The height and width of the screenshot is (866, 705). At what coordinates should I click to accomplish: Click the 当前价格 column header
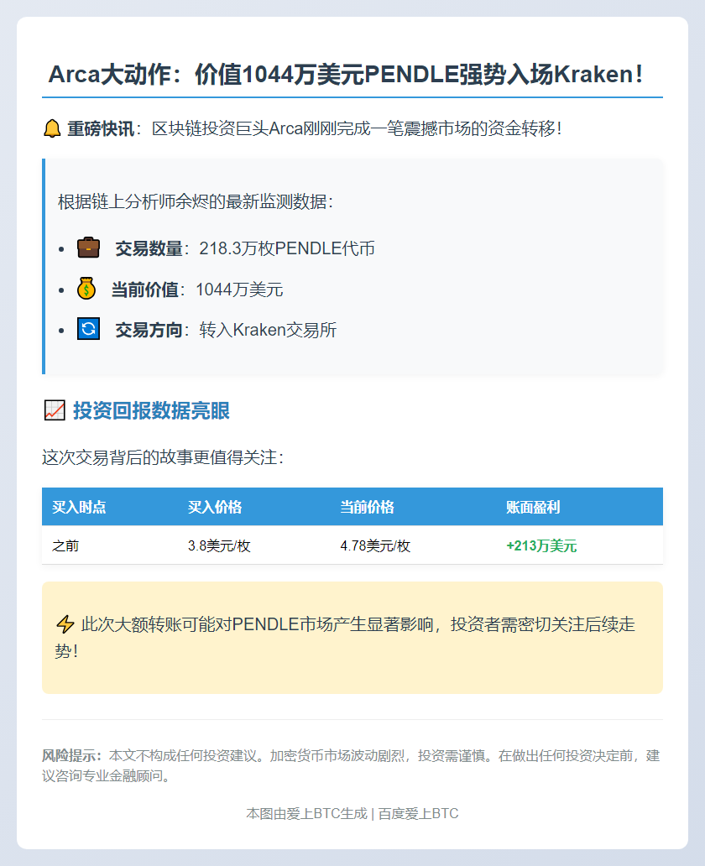pyautogui.click(x=367, y=507)
